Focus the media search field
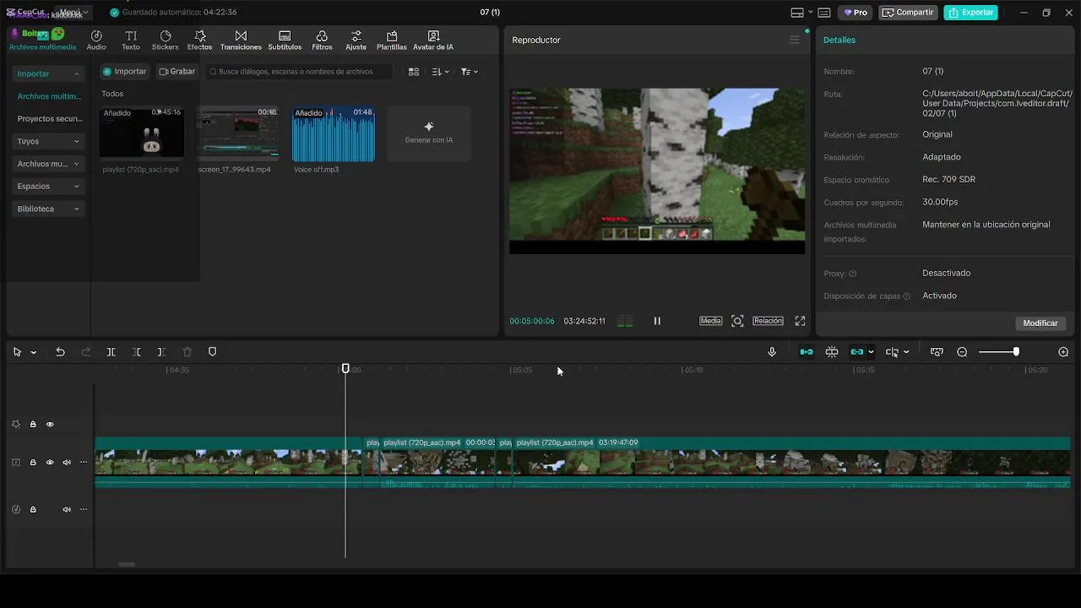Screen dimensions: 1081x608 click(x=299, y=72)
